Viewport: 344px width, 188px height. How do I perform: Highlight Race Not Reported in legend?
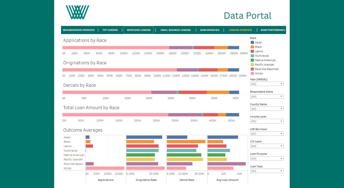264,69
